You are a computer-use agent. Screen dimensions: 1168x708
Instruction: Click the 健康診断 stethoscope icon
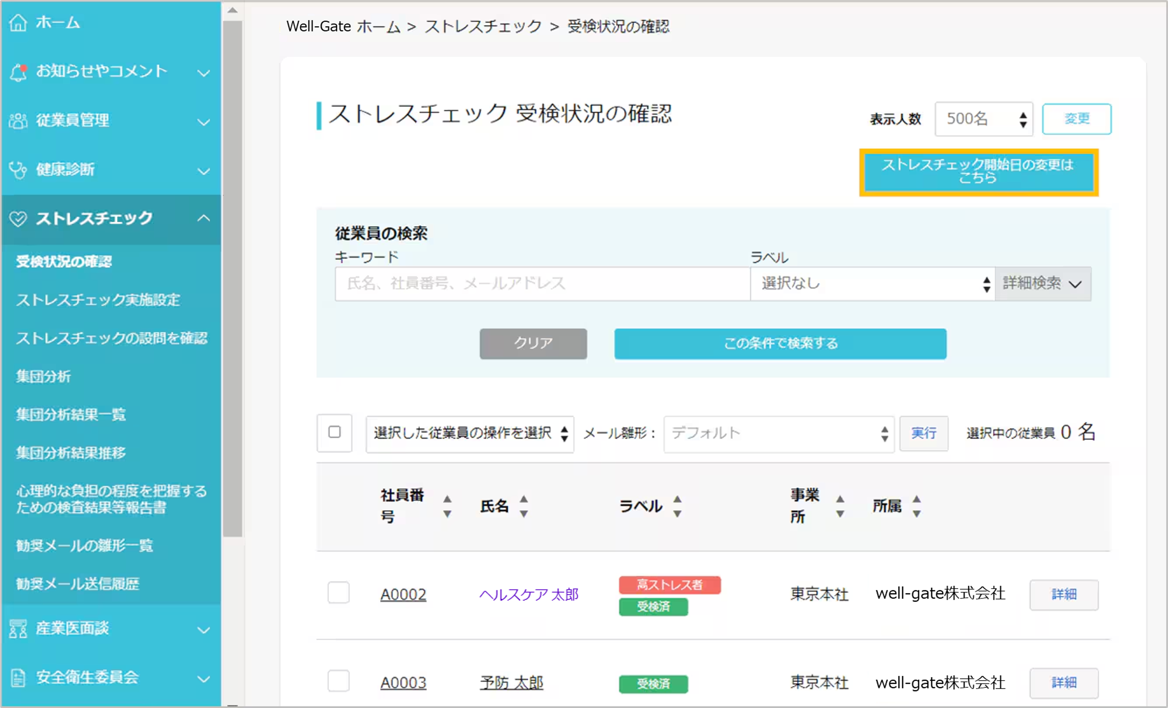click(x=18, y=170)
